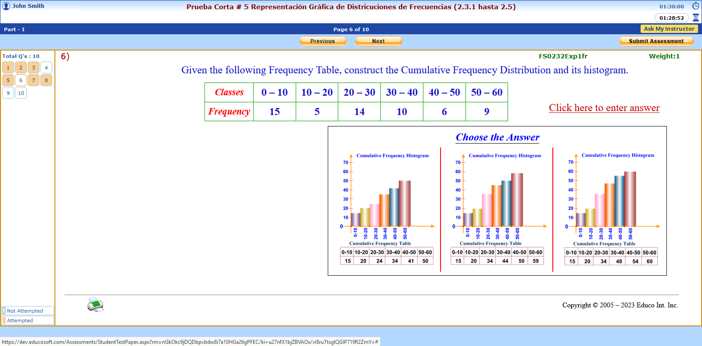Open the Click here to enter answer link
Viewport: 702px width, 346px height.
point(604,108)
